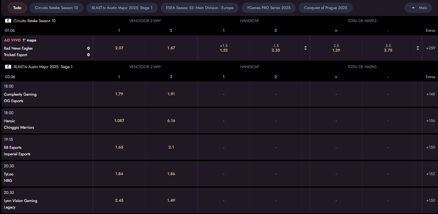Image resolution: width=438 pixels, height=214 pixels.
Task: Bet on Bad News Eagles at 2.07
Action: [x=119, y=48]
